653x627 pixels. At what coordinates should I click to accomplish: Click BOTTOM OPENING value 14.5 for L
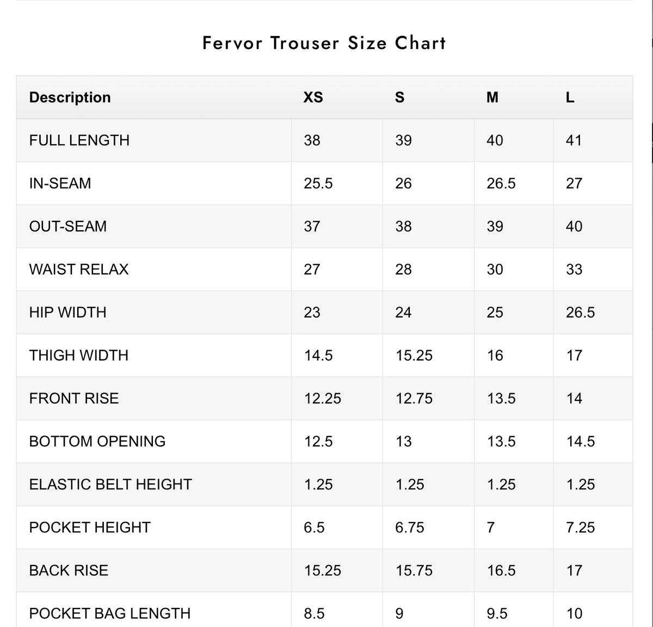coord(581,441)
